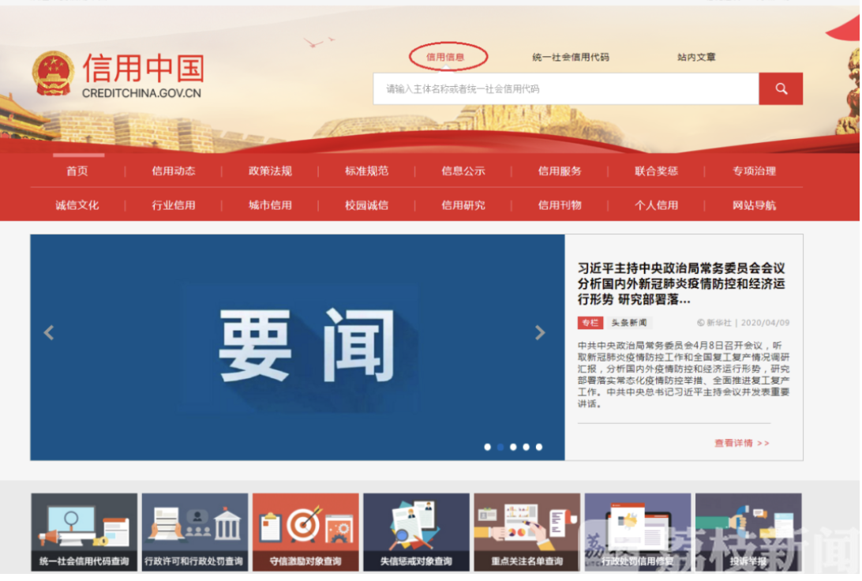Viewport: 862px width, 581px height.
Task: Select the 信用信息 search tab
Action: (445, 57)
